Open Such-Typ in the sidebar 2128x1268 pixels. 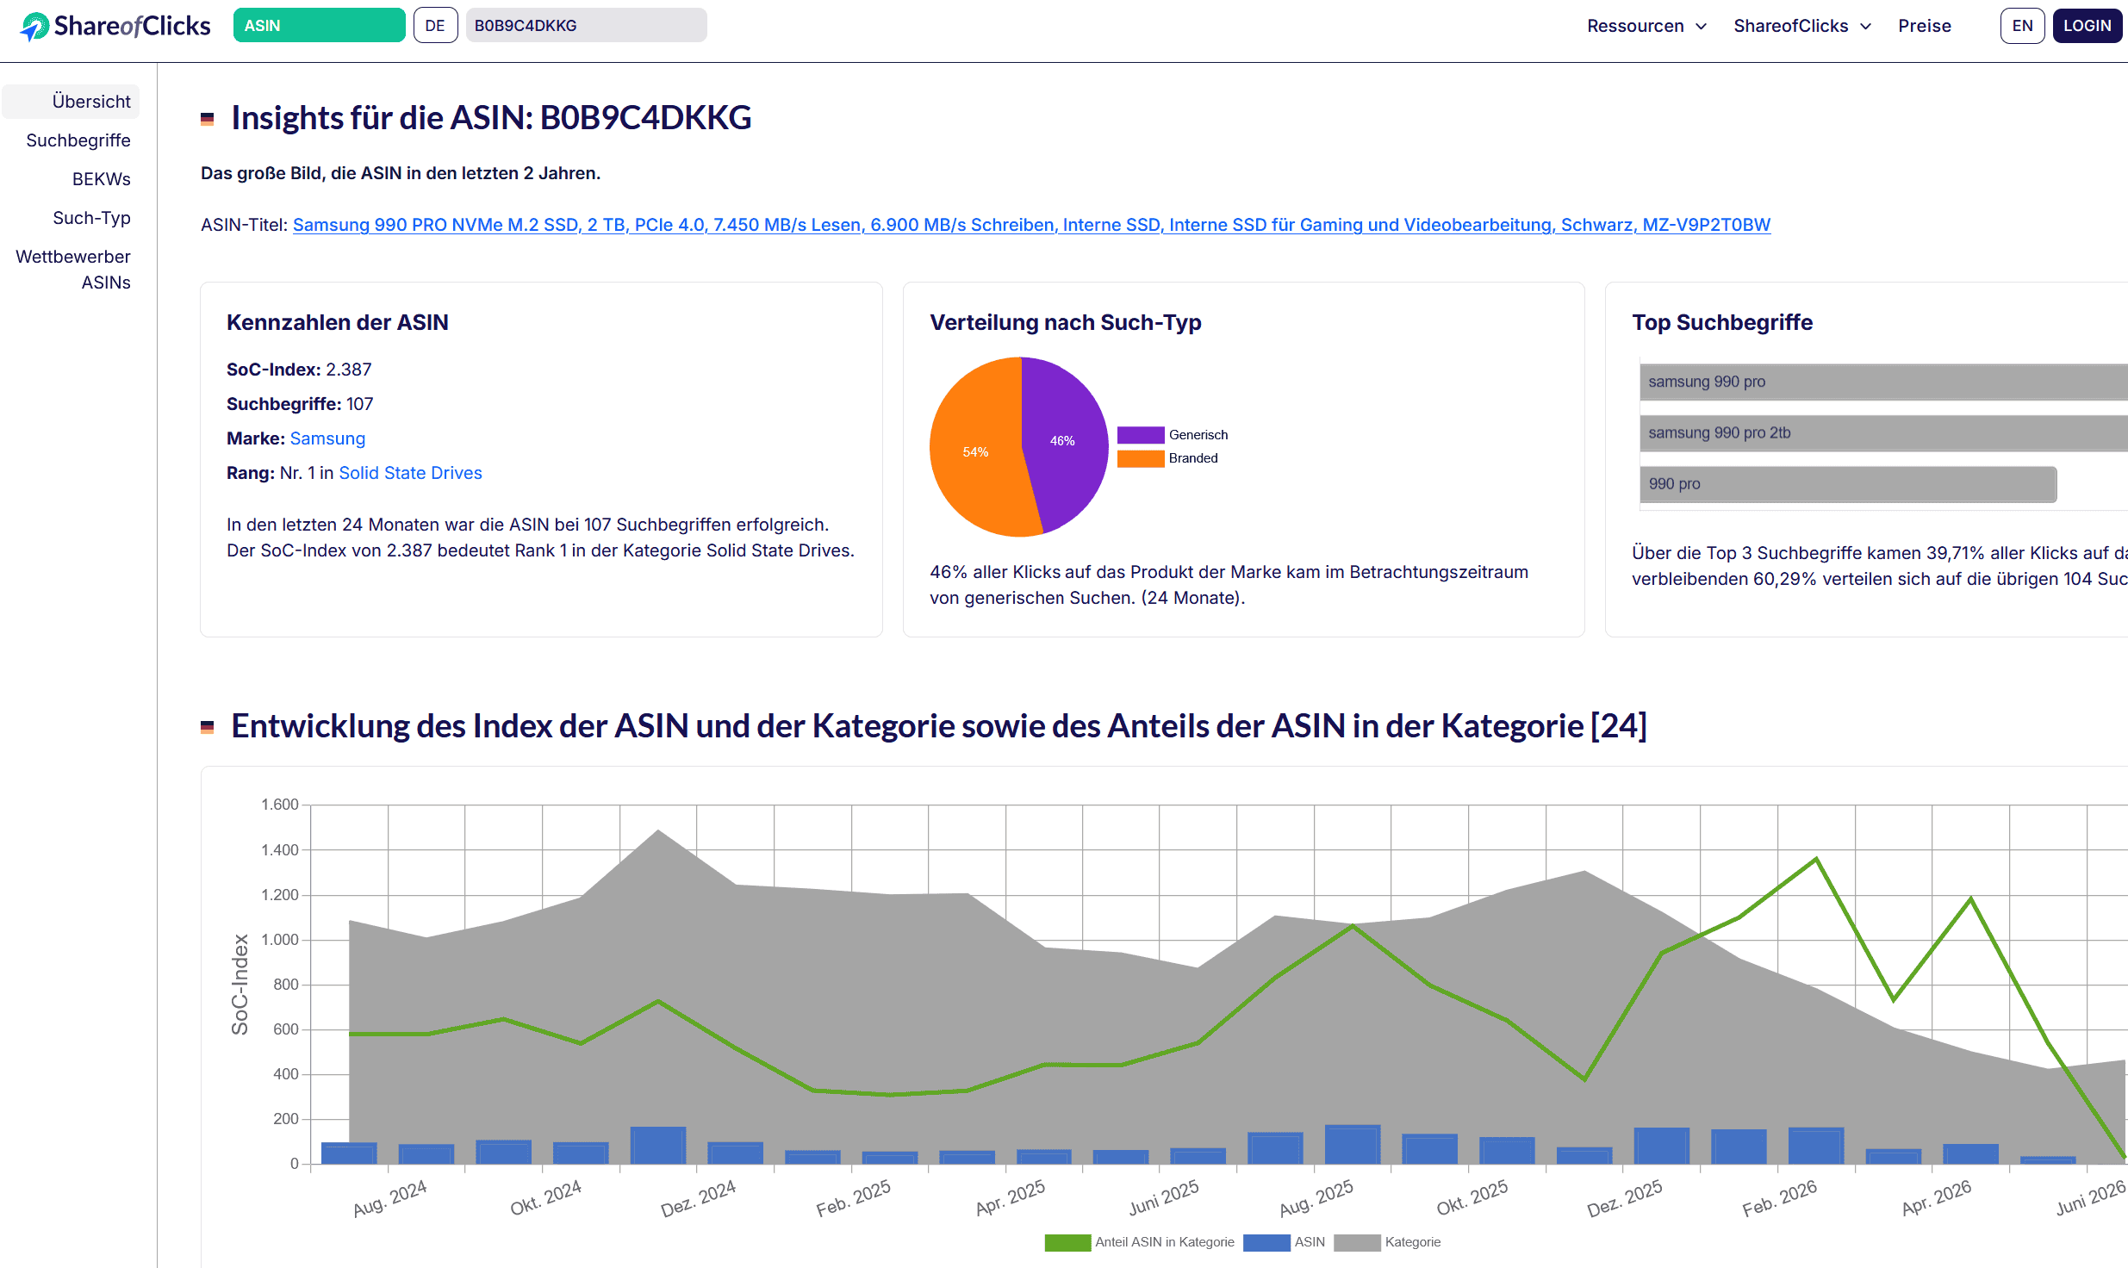[x=91, y=218]
